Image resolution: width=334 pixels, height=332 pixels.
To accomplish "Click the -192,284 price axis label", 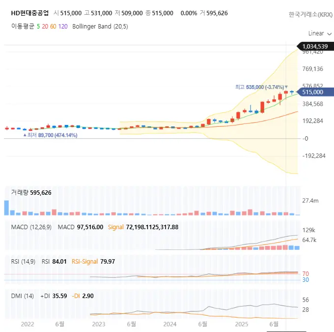I will click(314, 156).
